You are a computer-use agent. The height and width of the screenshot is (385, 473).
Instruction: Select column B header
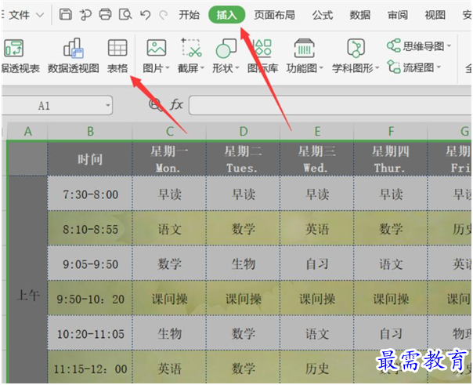[x=90, y=132]
